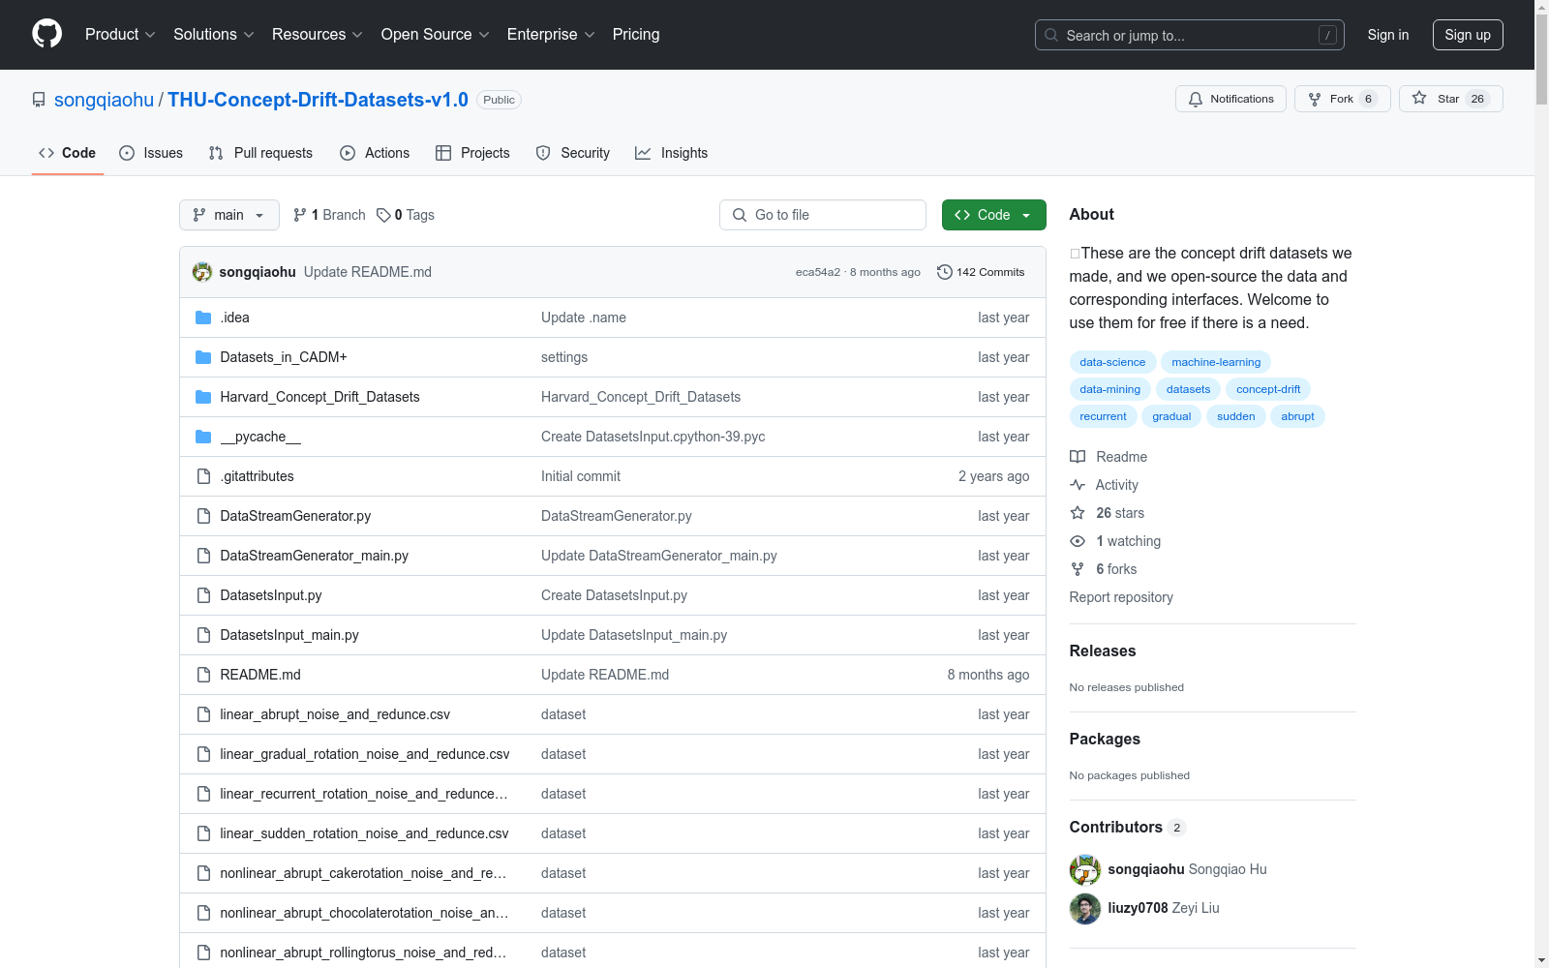Image resolution: width=1549 pixels, height=968 pixels.
Task: Open the Readme link in About
Action: click(1109, 457)
